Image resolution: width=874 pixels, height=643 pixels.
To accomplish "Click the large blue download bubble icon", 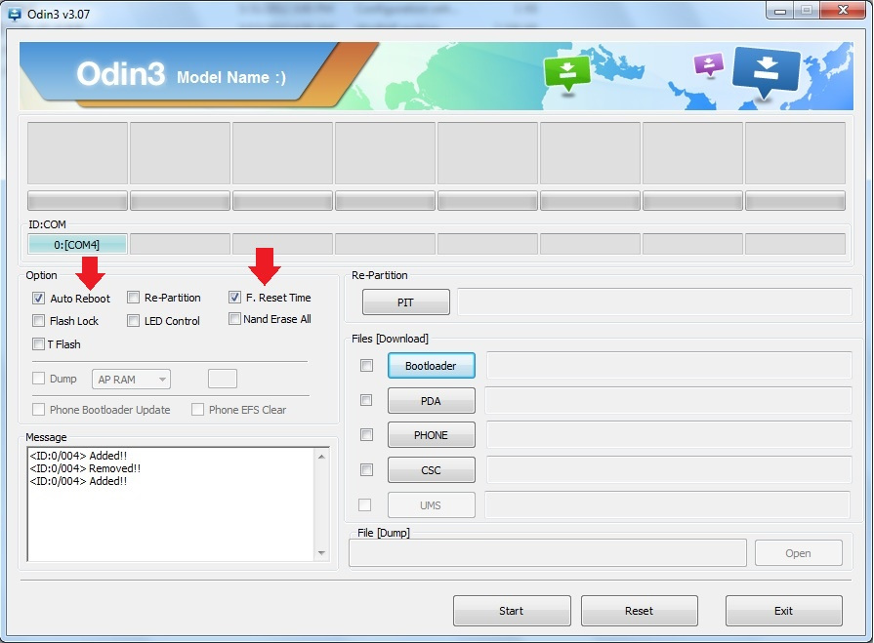I will coord(766,73).
